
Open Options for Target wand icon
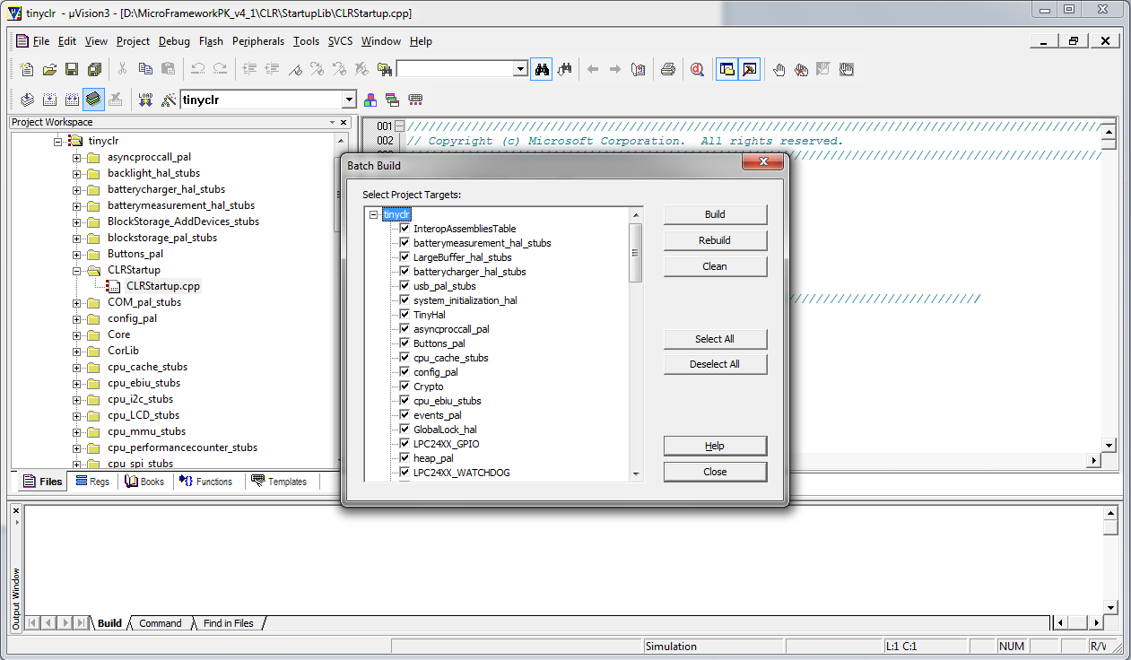pos(168,100)
